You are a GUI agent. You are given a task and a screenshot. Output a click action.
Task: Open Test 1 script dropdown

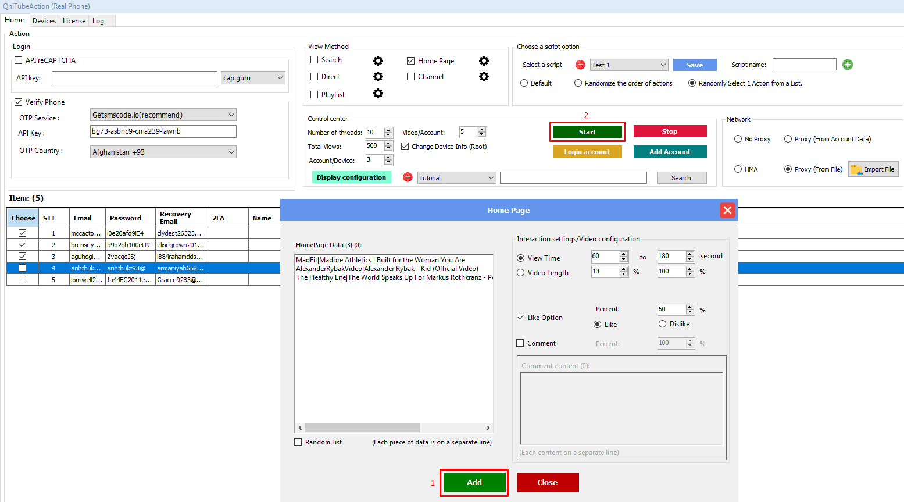(629, 65)
